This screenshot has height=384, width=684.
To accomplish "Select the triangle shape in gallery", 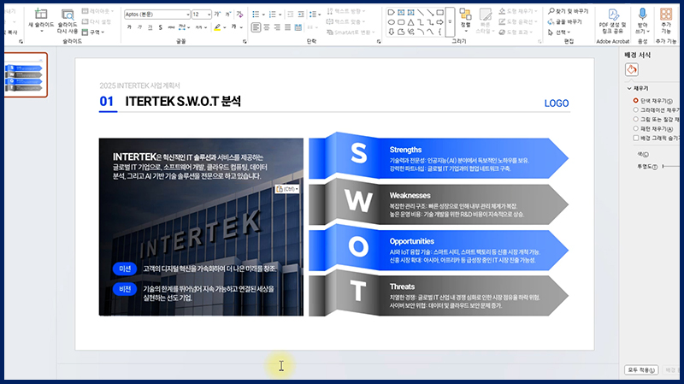I will [410, 22].
